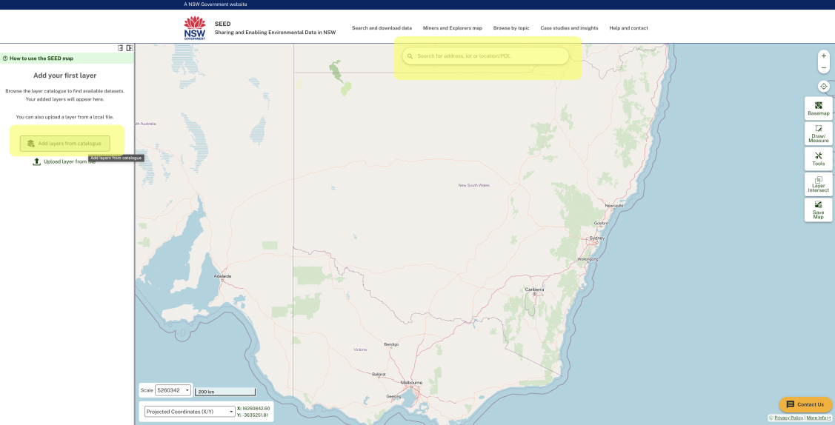Open Case studies and insights
Screen dimensions: 835x425
click(569, 28)
